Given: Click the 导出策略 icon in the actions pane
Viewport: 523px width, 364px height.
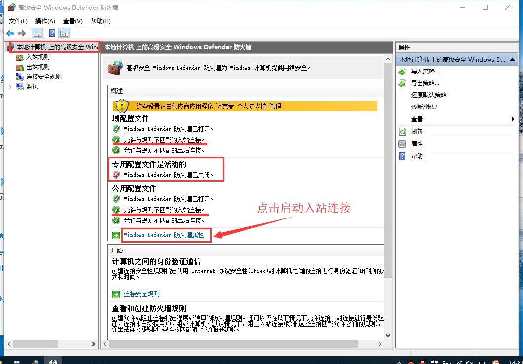Looking at the screenshot, I should [x=403, y=83].
